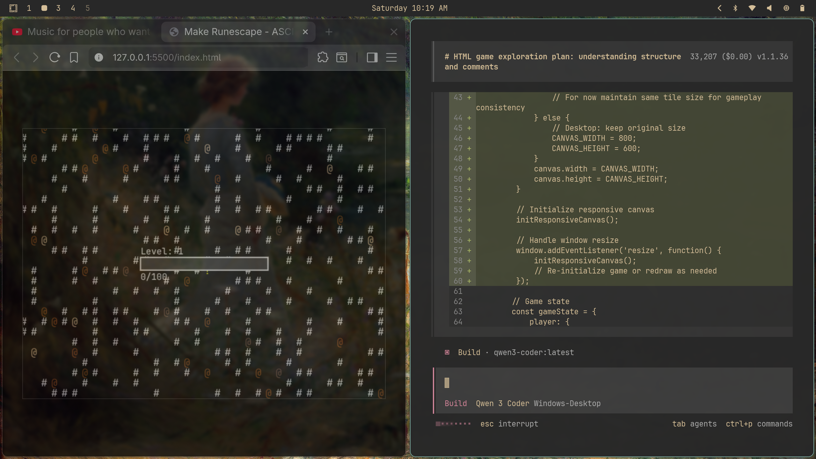Toggle the volume speaker icon in the top bar
The image size is (816, 459).
[769, 8]
